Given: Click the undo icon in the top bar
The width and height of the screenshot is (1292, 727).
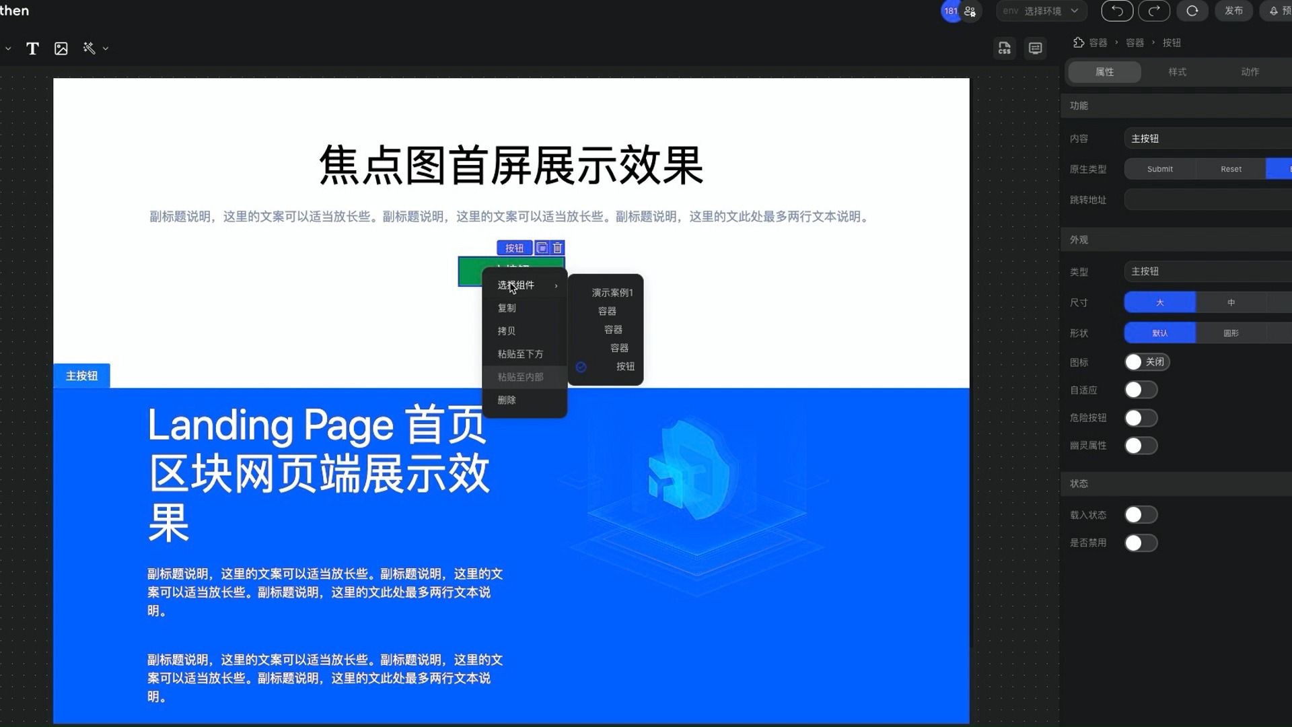Looking at the screenshot, I should [x=1116, y=11].
